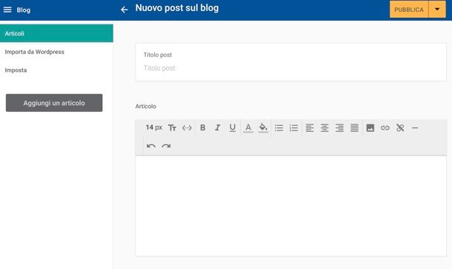Image resolution: width=452 pixels, height=269 pixels.
Task: Click the PUBBLICA button
Action: [x=409, y=10]
